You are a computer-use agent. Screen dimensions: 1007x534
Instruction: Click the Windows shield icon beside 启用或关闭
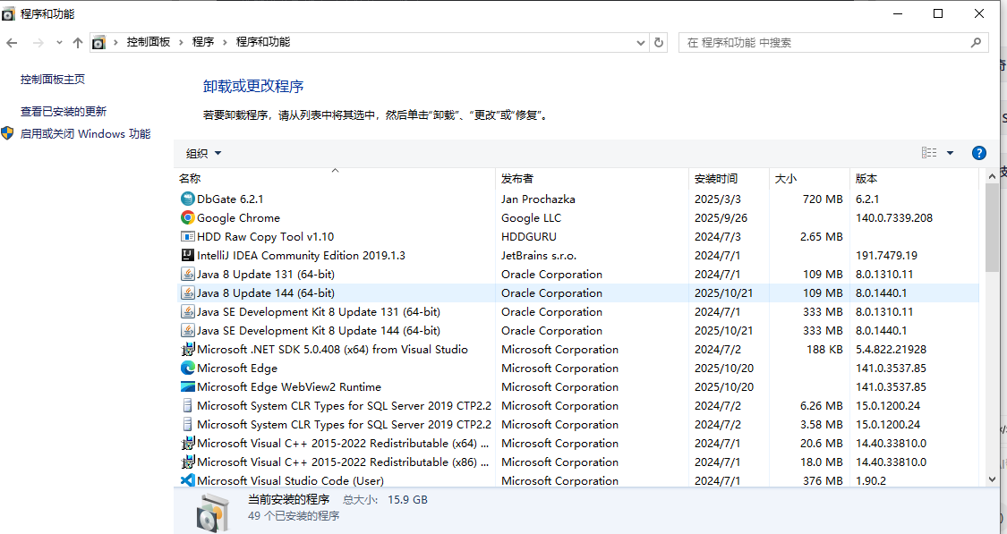click(x=8, y=133)
